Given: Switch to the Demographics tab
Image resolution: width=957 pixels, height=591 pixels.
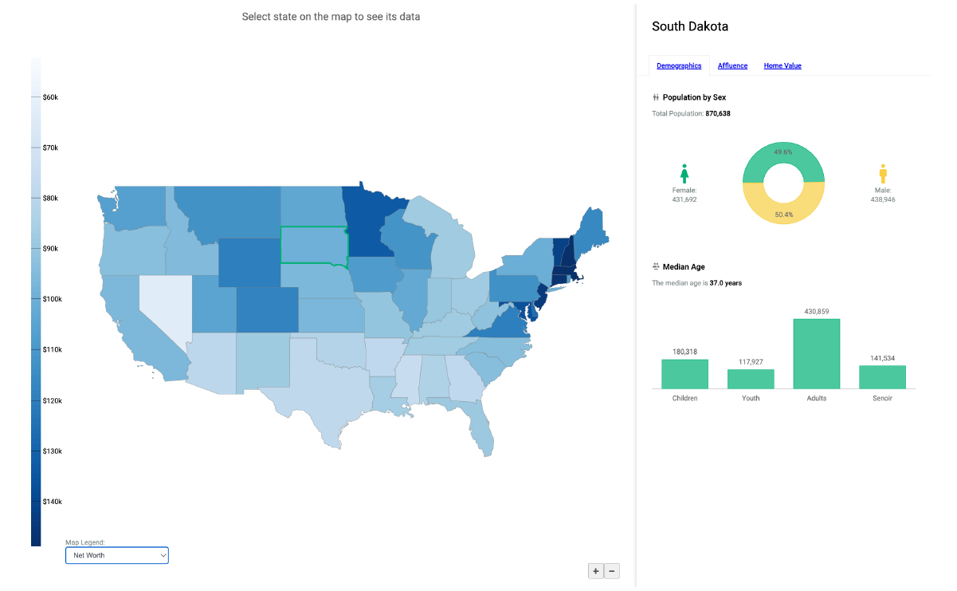Looking at the screenshot, I should pyautogui.click(x=679, y=66).
